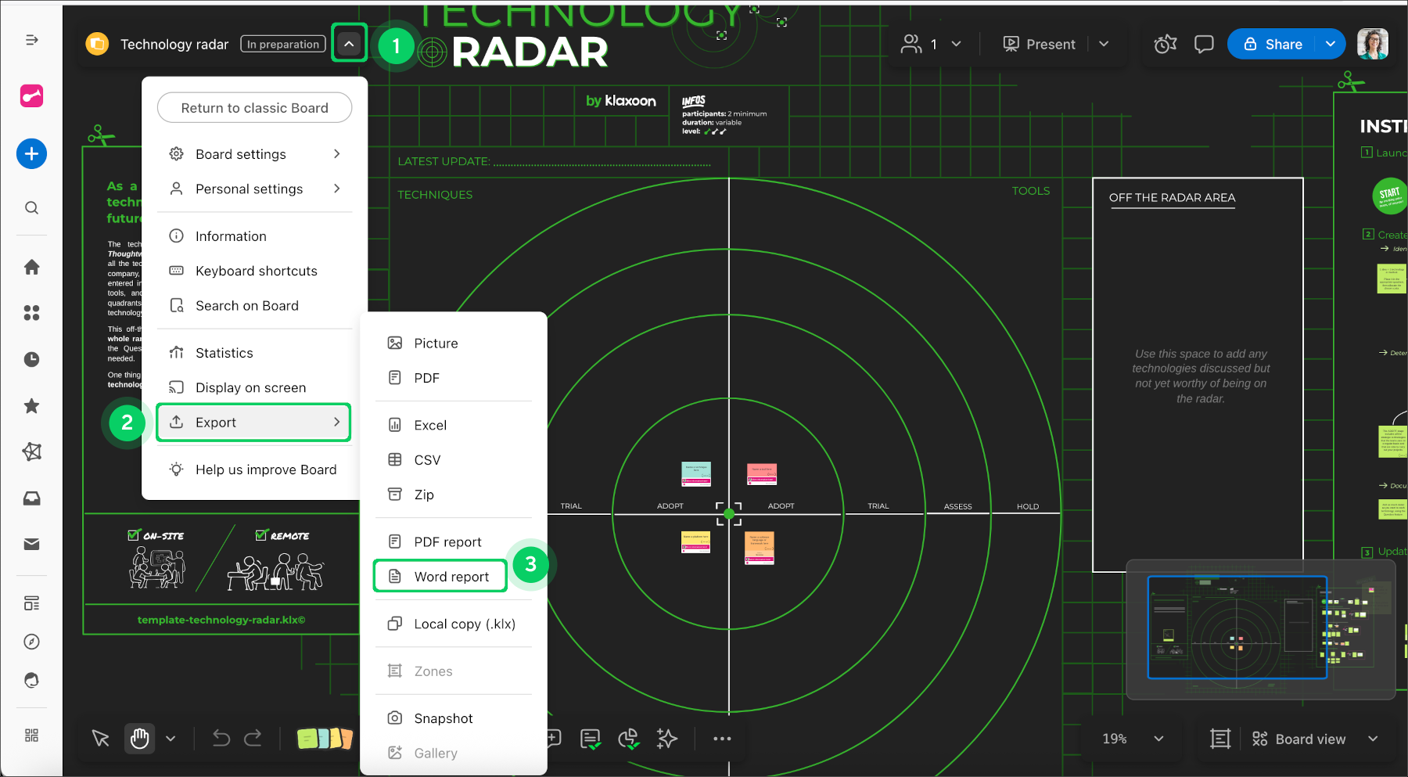
Task: Click the sparkle AI tool icon
Action: [x=666, y=739]
